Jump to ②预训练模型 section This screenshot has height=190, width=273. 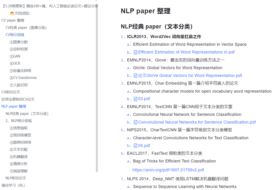(x=20, y=135)
